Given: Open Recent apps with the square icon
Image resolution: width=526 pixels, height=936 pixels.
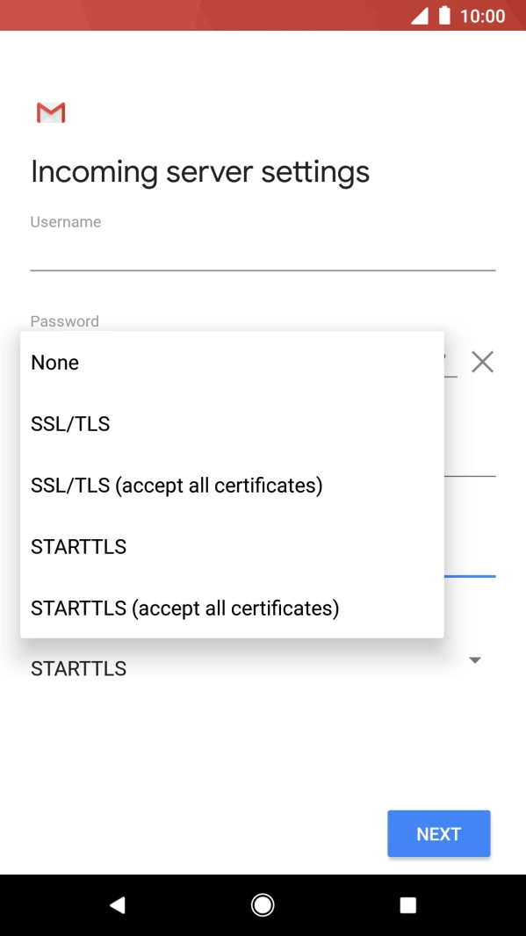Looking at the screenshot, I should tap(408, 905).
